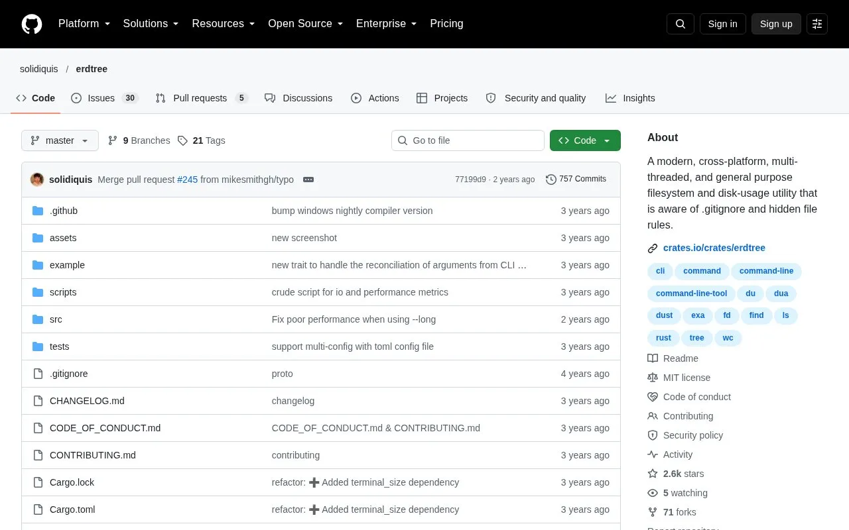Switch to the Actions tab
The image size is (849, 530).
pos(375,98)
